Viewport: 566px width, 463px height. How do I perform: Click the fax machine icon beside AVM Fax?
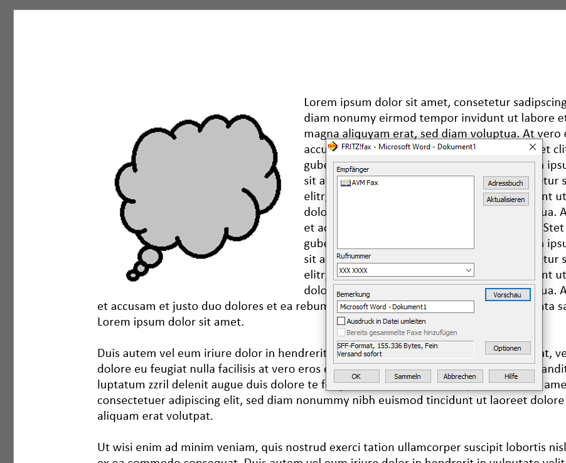(346, 182)
